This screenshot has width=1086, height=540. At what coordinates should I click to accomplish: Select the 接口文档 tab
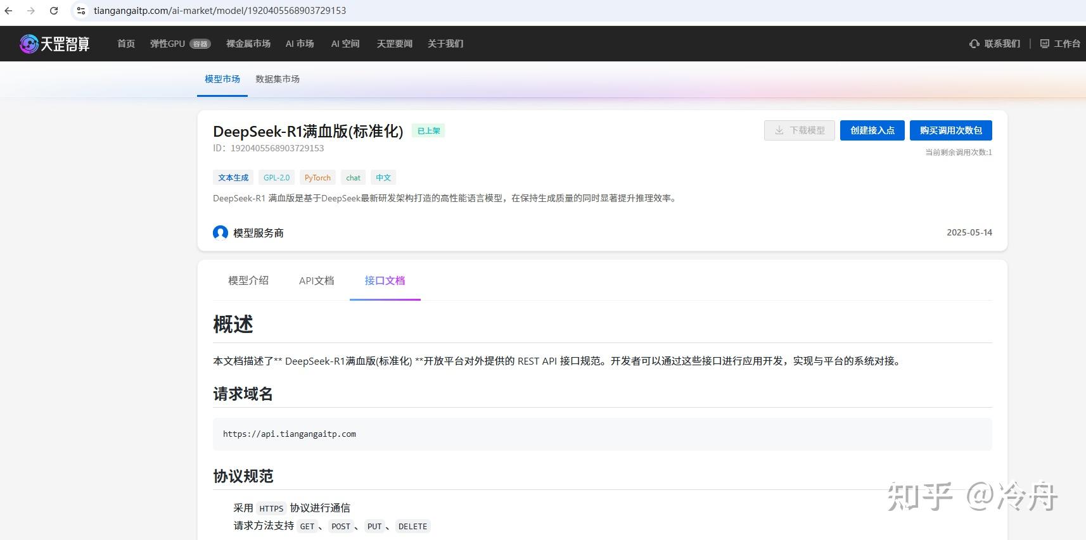pyautogui.click(x=385, y=280)
